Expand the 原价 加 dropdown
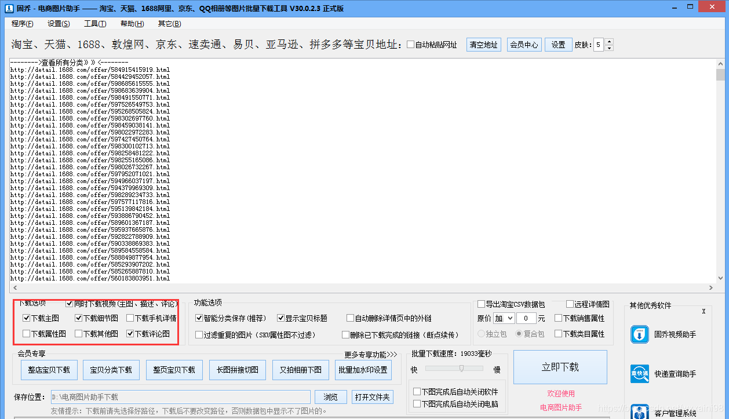Screen dimensions: 729x419 510,318
